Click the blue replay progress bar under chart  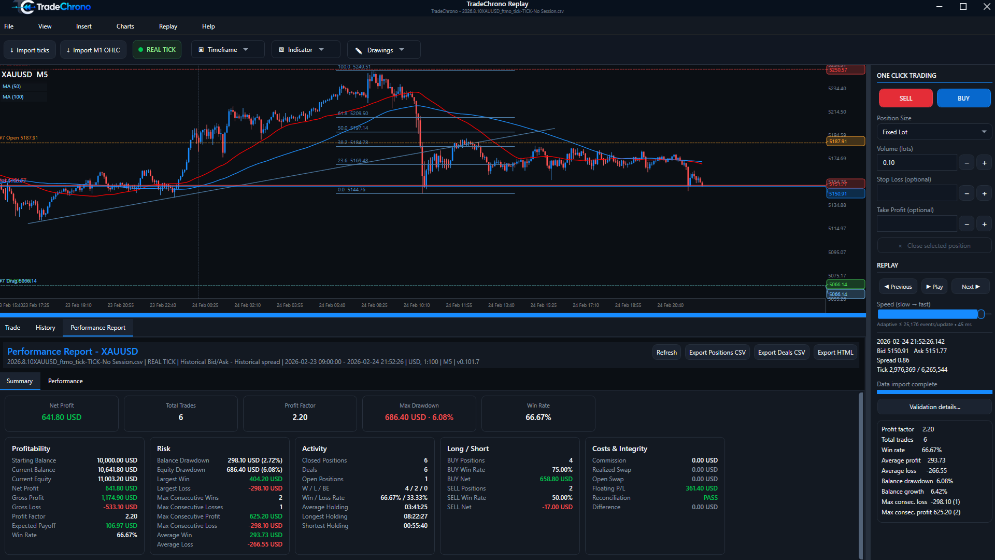pos(433,315)
